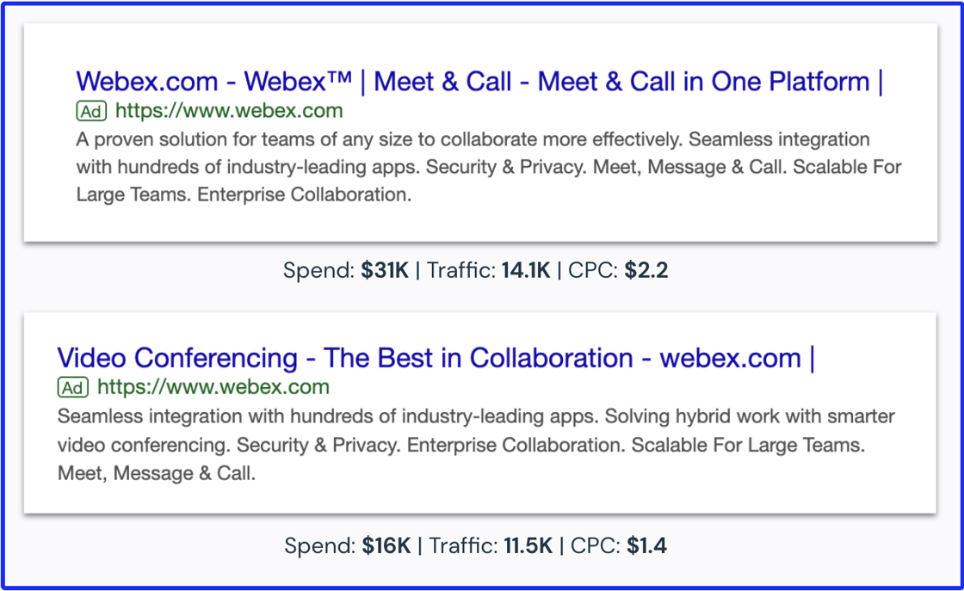Select the second ad's description starting 'Seamless integration'

point(476,445)
